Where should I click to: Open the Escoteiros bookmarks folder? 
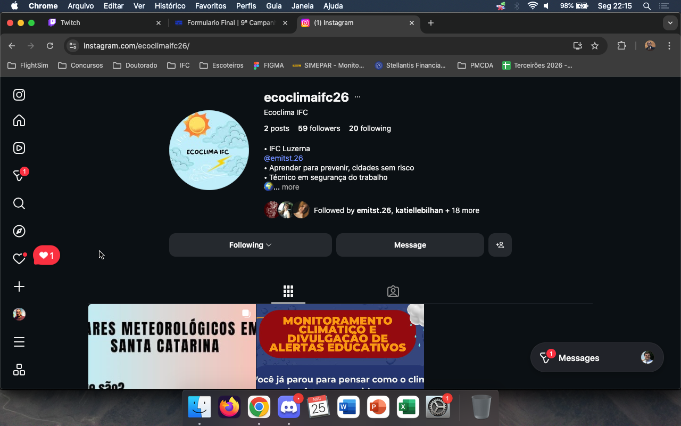[221, 65]
